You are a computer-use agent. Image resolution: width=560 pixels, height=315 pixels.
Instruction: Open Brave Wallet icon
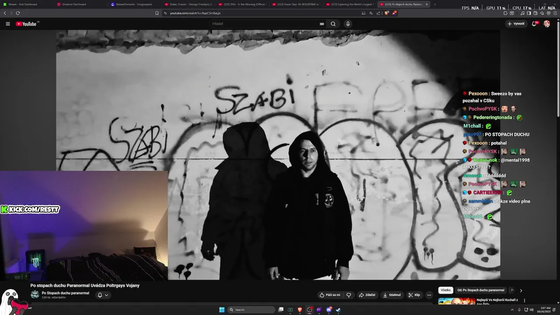click(x=535, y=13)
